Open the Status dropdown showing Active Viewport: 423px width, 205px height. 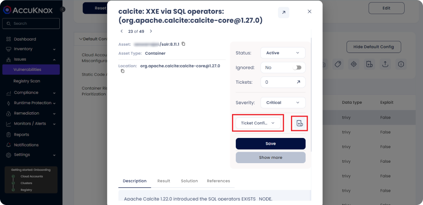[282, 53]
